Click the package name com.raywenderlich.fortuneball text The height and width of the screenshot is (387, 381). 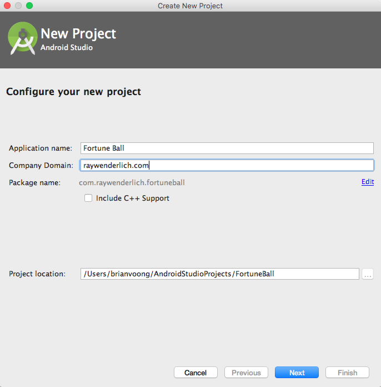(132, 182)
